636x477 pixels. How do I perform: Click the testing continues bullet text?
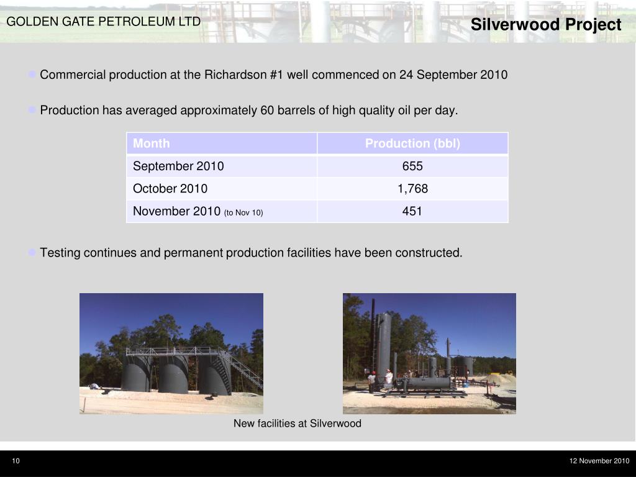[x=251, y=253]
